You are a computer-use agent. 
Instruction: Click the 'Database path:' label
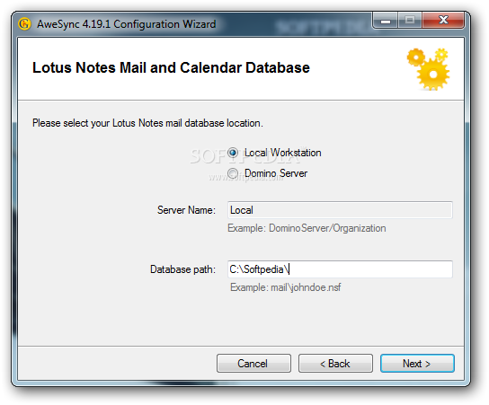[182, 269]
